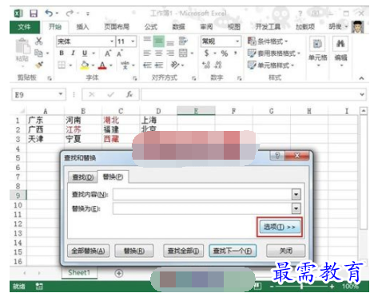Viewport: 370px width, 297px height.
Task: Apply yellow fill color bucket
Action: pos(85,65)
